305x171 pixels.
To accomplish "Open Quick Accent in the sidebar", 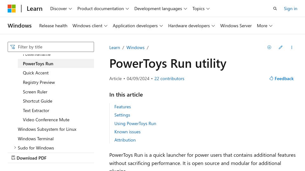I will tap(36, 73).
